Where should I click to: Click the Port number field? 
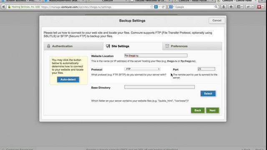(x=207, y=69)
